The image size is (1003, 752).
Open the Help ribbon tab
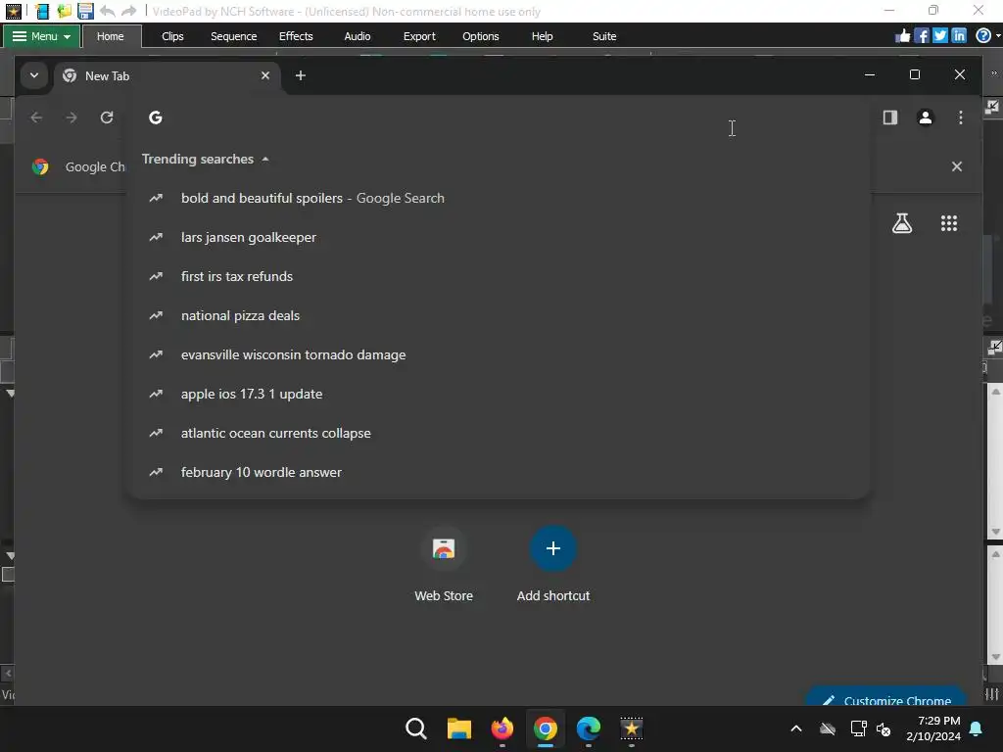(542, 36)
